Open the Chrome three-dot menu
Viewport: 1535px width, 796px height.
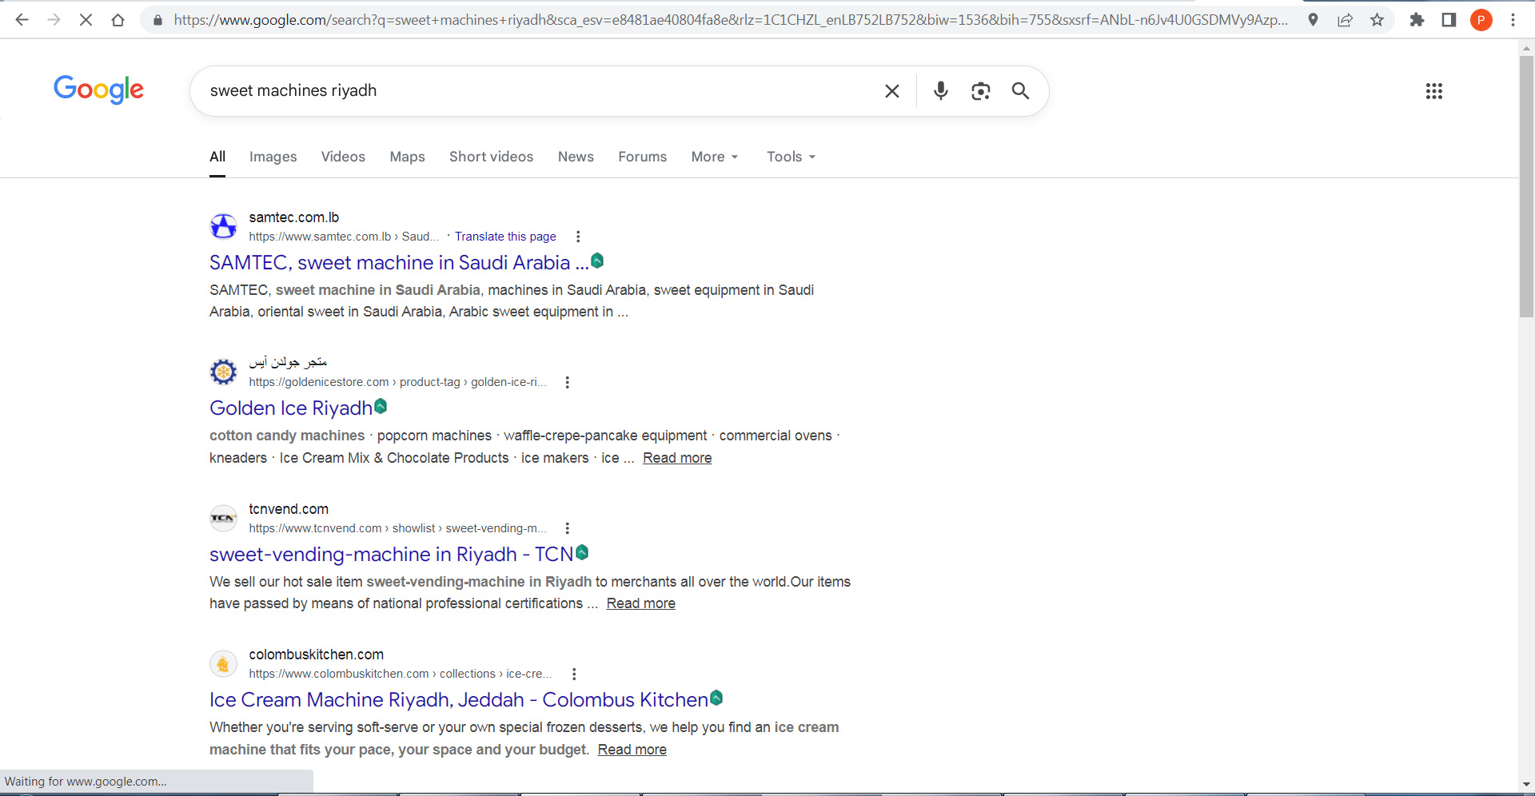[x=1513, y=20]
